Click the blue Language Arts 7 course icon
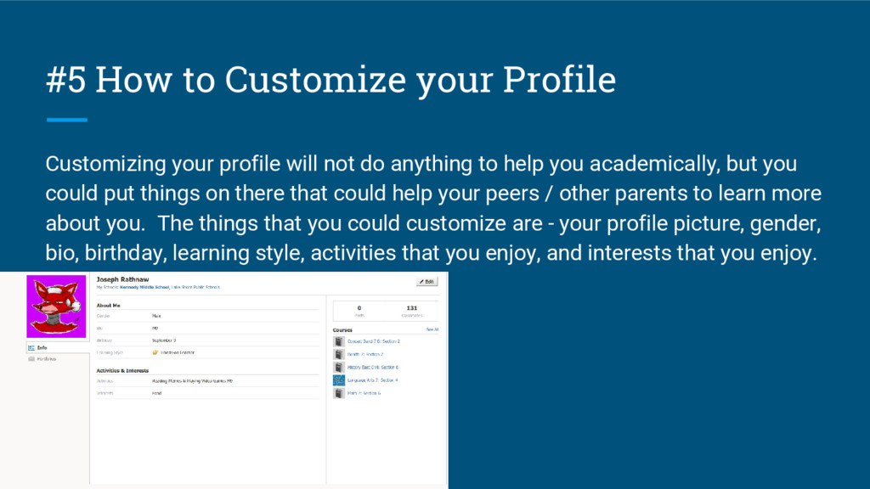The image size is (870, 489). click(x=338, y=380)
